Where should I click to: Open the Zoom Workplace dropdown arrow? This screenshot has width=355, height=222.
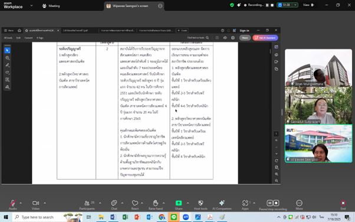click(31, 5)
